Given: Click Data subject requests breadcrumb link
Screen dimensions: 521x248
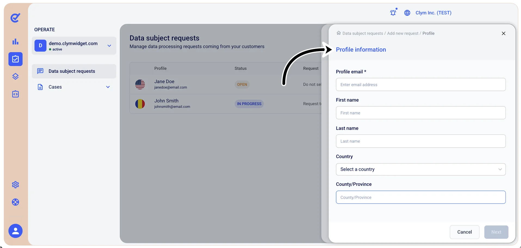Looking at the screenshot, I should pos(363,33).
